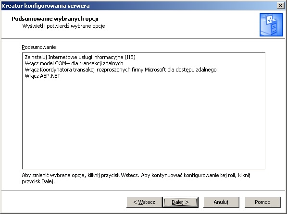Continue with the Dalej button

click(180, 202)
